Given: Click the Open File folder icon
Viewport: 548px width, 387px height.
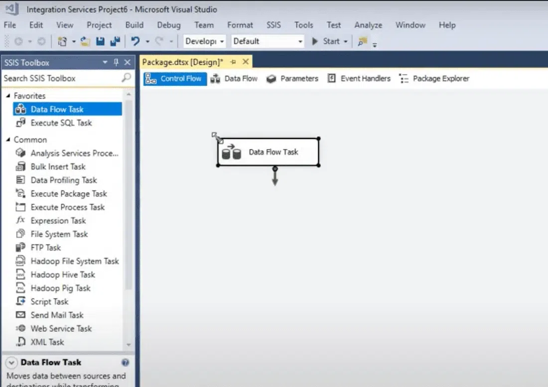Looking at the screenshot, I should pos(85,41).
